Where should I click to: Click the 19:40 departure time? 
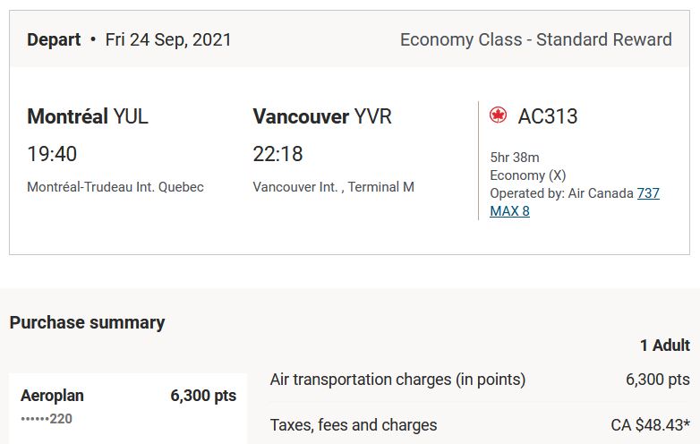52,154
